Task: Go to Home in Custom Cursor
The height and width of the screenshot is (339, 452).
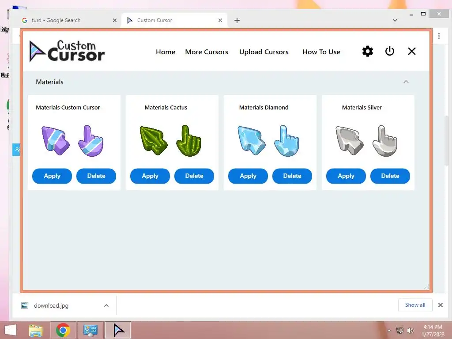Action: point(166,52)
